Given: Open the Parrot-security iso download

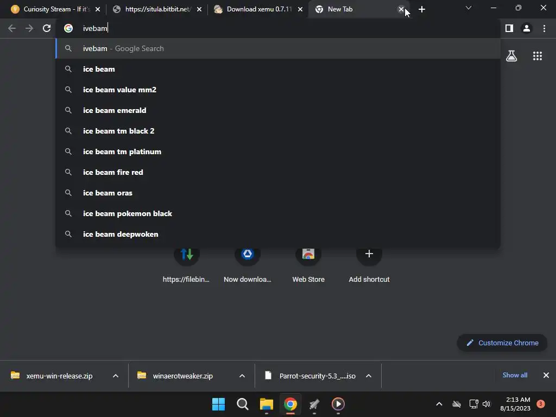Looking at the screenshot, I should point(311,376).
